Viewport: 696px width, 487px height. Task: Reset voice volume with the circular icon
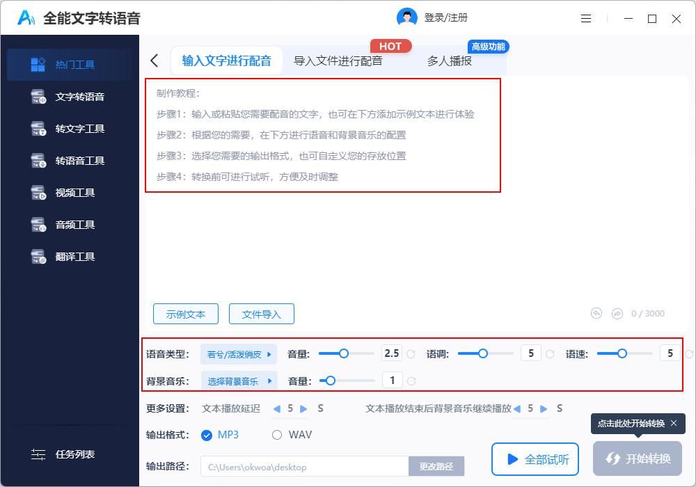point(411,354)
